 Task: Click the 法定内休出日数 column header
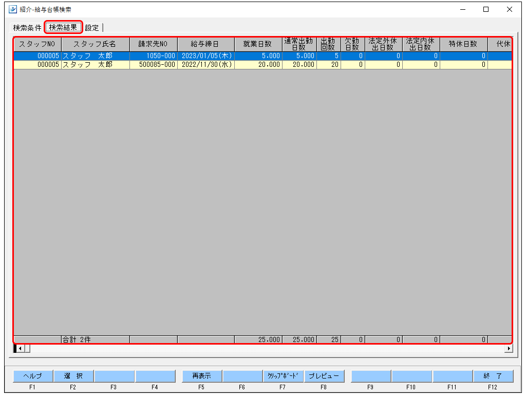[421, 44]
